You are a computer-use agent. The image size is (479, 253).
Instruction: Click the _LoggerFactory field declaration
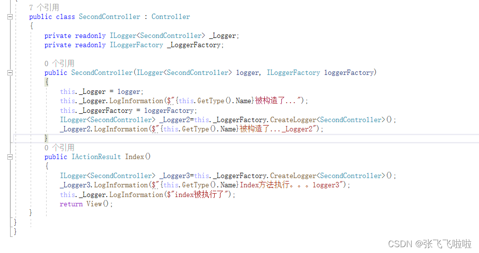pyautogui.click(x=194, y=45)
